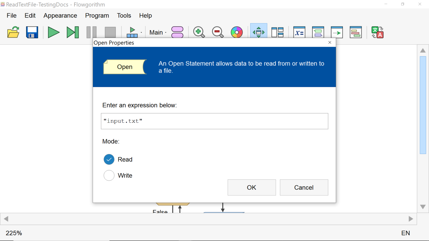Zoom out using the magnifier minus icon
The width and height of the screenshot is (429, 241).
pos(218,32)
